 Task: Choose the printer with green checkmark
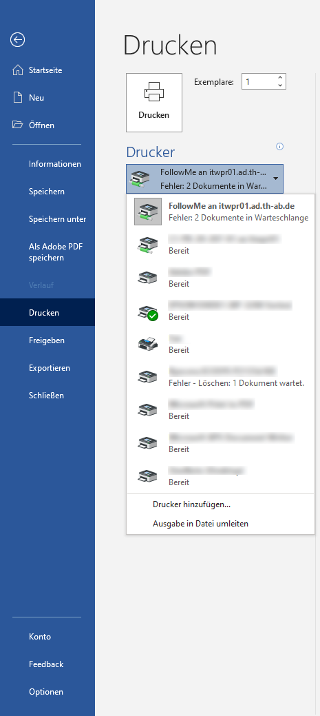point(221,311)
